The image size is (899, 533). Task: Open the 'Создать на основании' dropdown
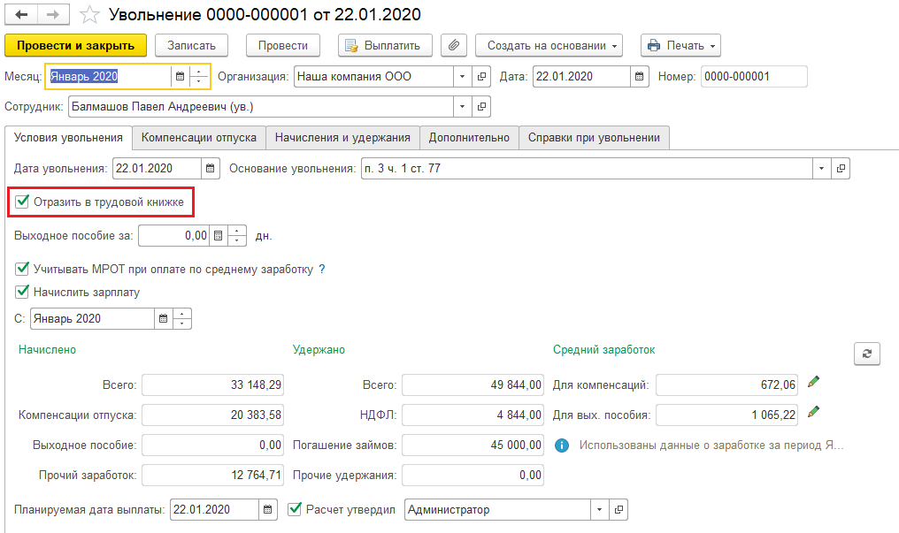click(549, 45)
